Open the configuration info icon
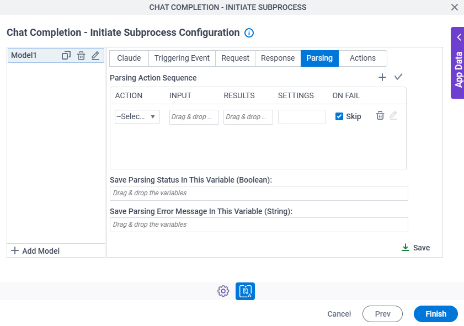 click(x=249, y=33)
